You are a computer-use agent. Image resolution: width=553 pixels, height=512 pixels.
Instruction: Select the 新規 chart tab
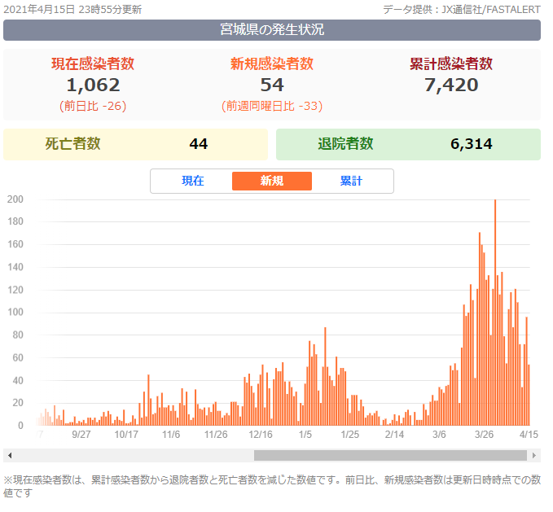click(x=271, y=181)
